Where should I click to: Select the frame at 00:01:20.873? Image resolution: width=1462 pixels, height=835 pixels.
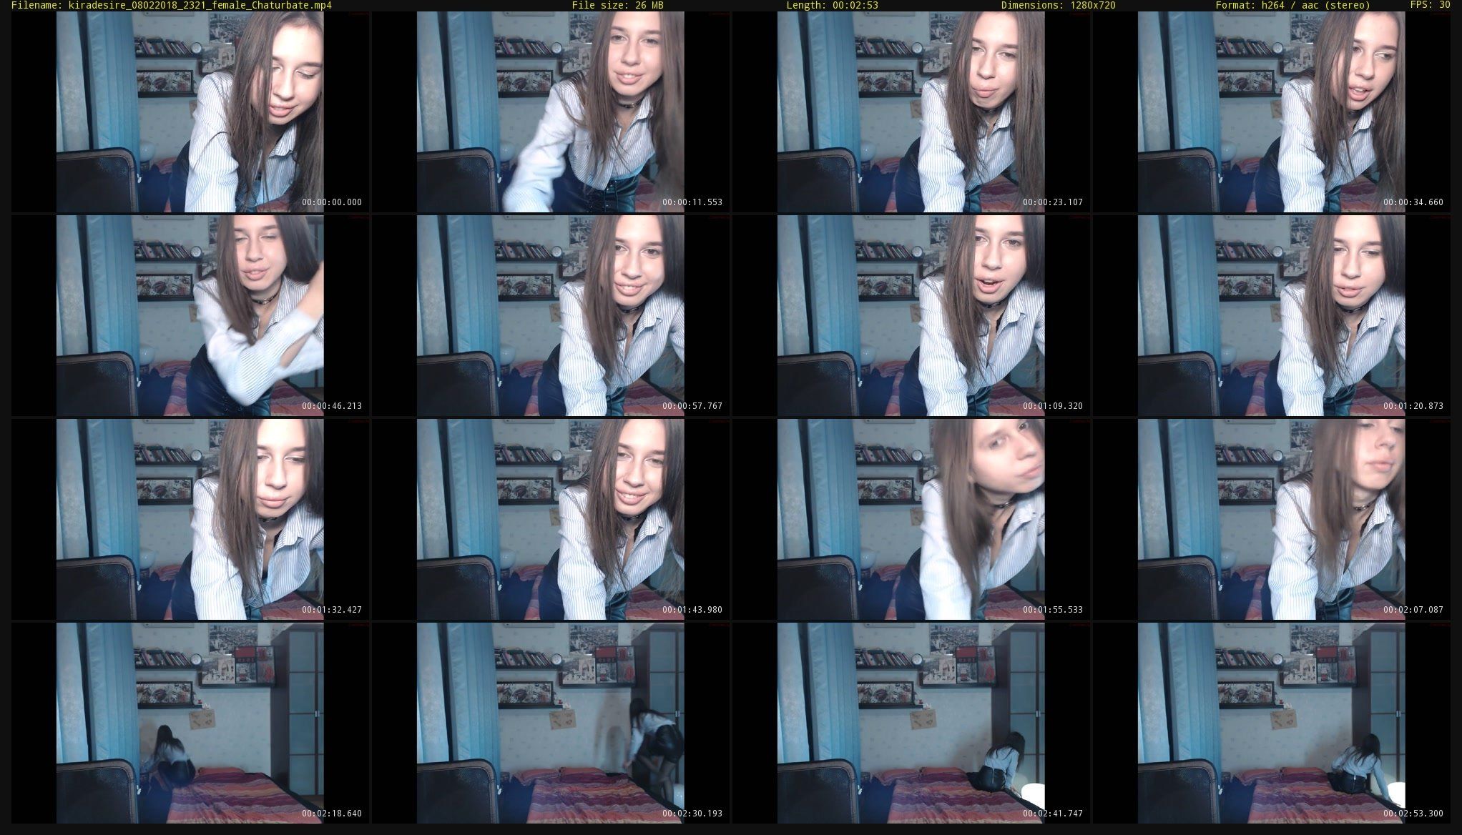point(1272,315)
